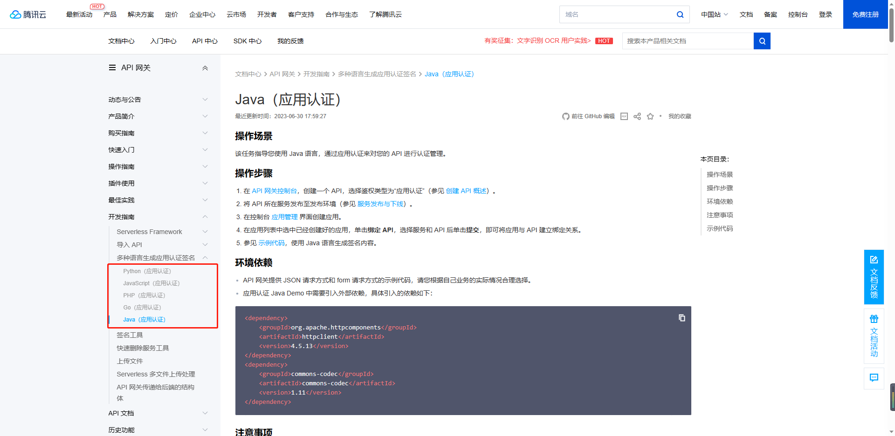Screen dimensions: 895x436
Task: Click 开发指南 breadcrumb
Action: [x=316, y=74]
